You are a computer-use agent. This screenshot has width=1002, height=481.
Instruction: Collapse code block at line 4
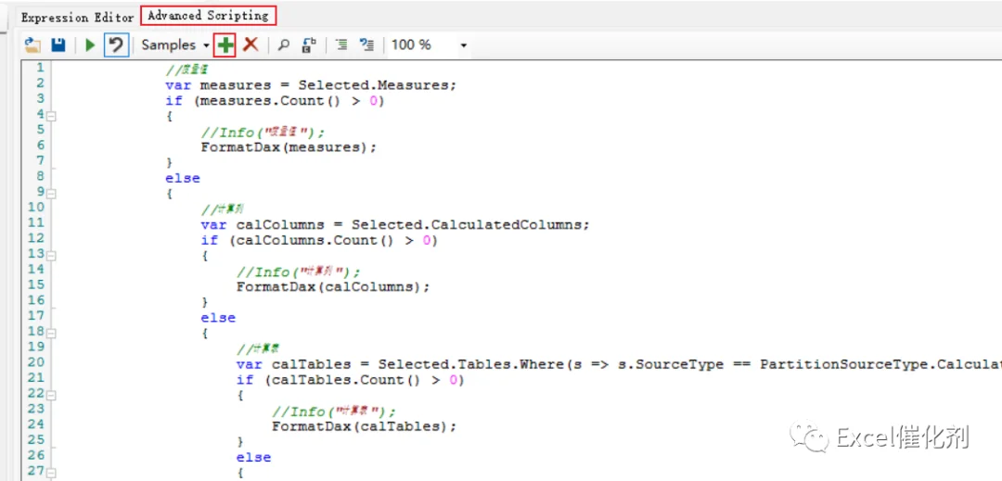51,117
